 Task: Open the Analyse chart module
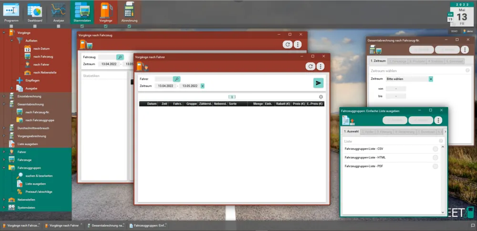pyautogui.click(x=58, y=11)
